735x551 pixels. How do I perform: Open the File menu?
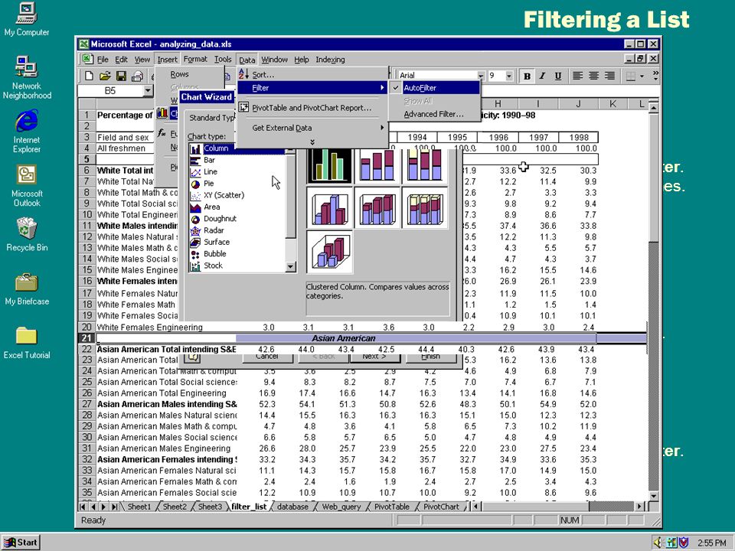point(103,60)
